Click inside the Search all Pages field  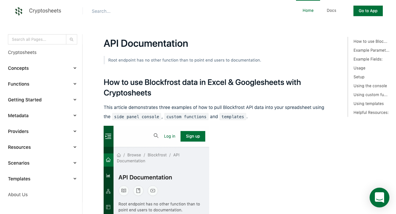[36, 39]
